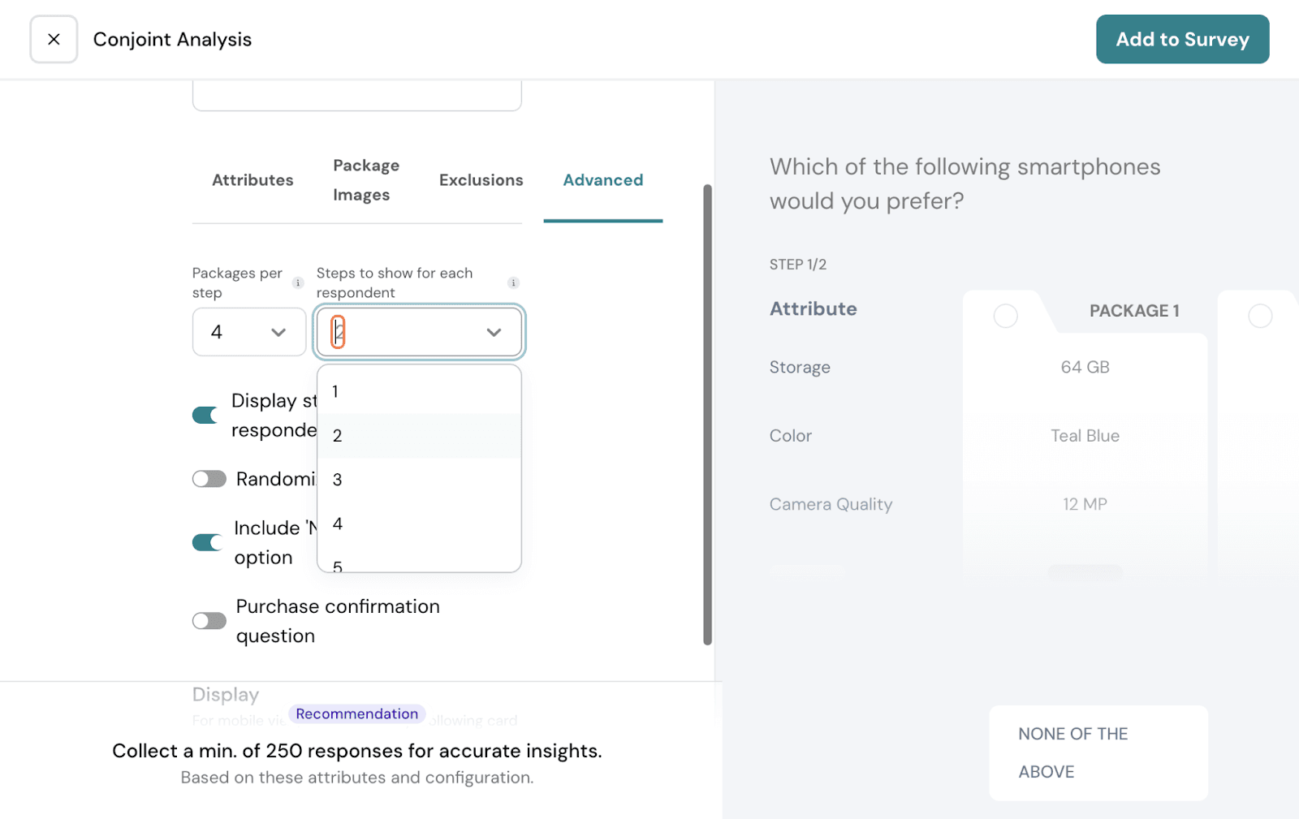Screen dimensions: 1299x819
Task: Select the second package radio button
Action: [x=1259, y=316]
